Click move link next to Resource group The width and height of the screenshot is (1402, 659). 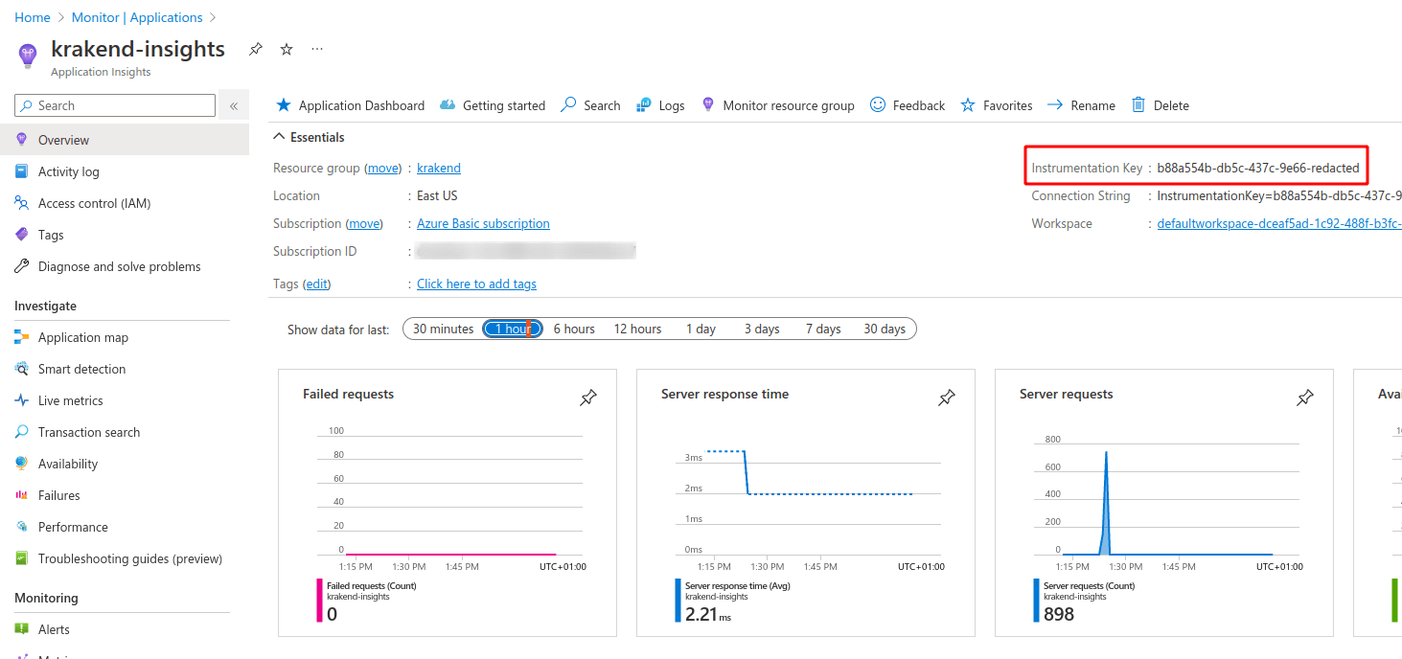pyautogui.click(x=384, y=168)
